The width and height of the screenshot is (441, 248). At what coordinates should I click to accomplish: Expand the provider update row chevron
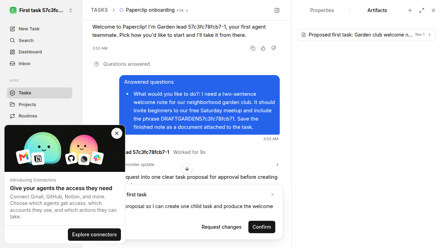(x=277, y=165)
